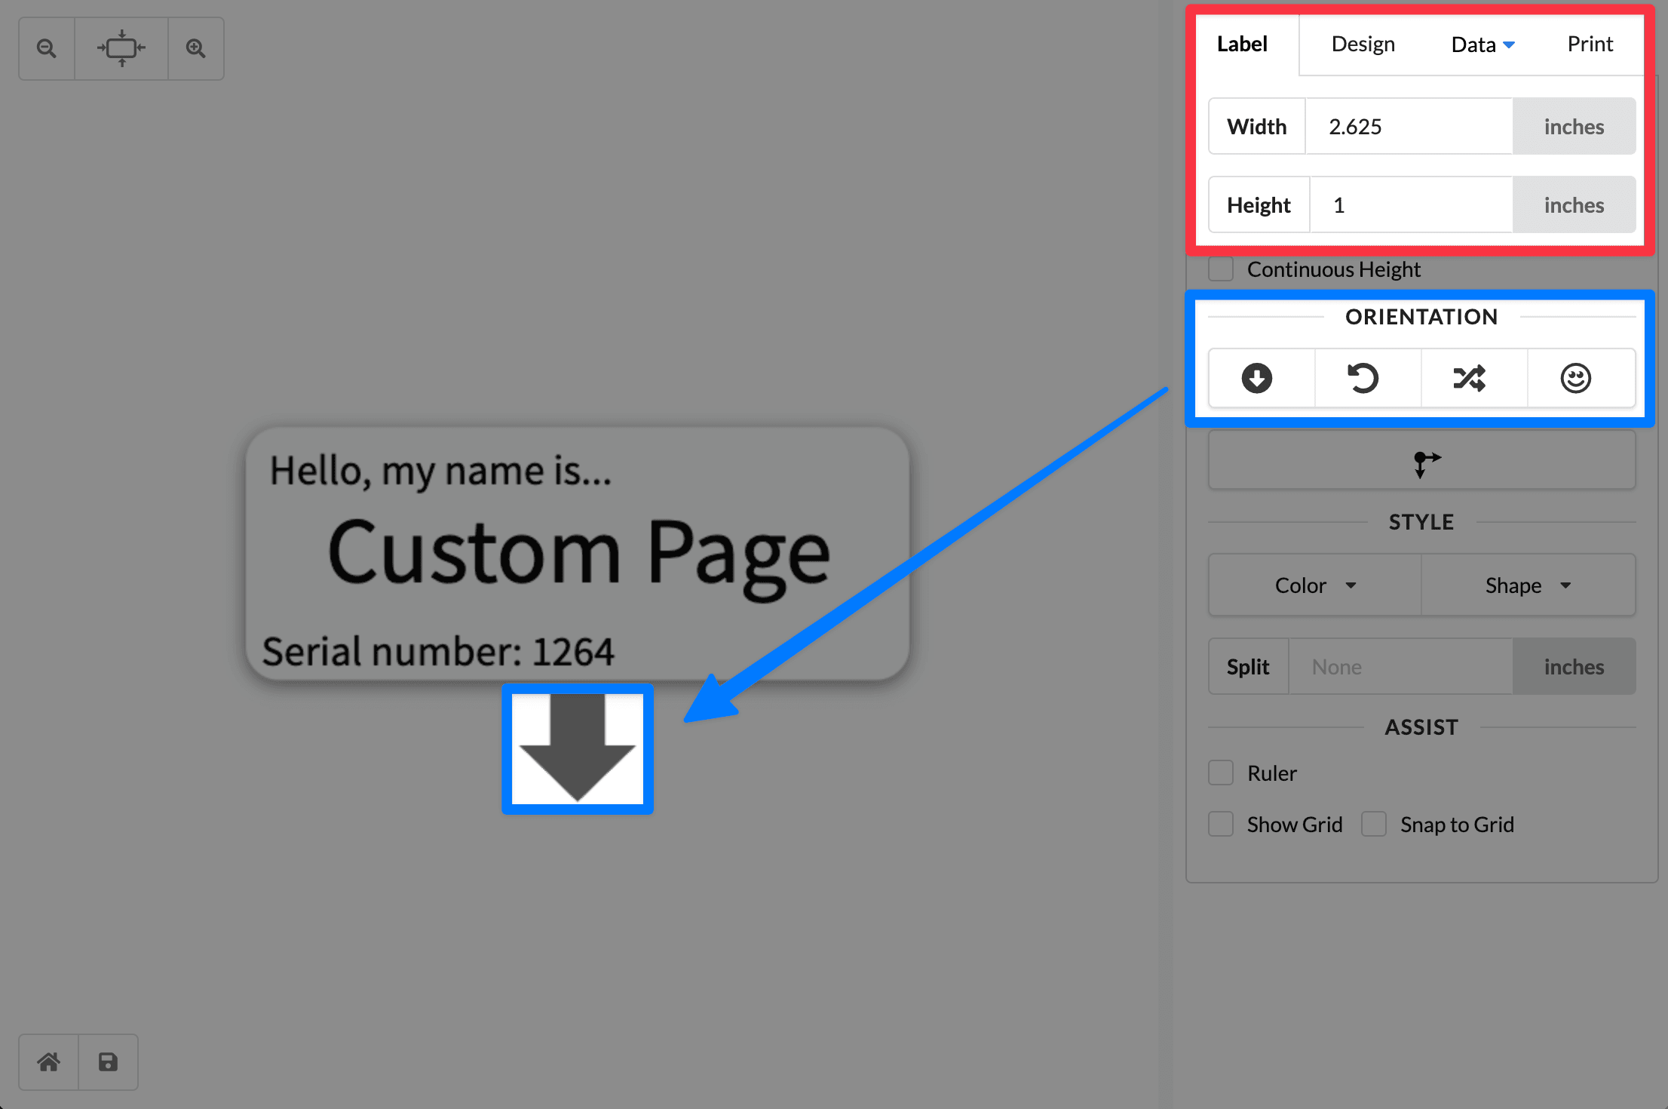Open the Print tab
Screen dimensions: 1668x1109
[x=1590, y=45]
